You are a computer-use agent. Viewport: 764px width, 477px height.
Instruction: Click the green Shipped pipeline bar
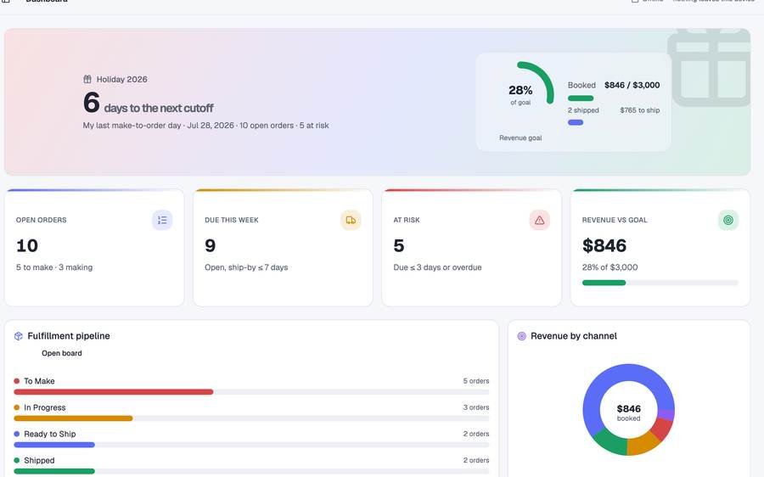[54, 471]
